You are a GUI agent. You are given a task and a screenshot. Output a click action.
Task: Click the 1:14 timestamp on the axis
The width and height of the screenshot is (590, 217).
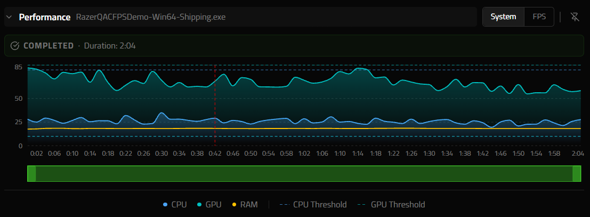pos(358,154)
